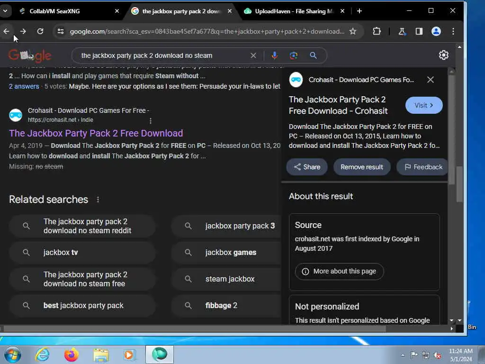Click the page scroll up arrow
The image size is (485, 364).
[x=459, y=47]
